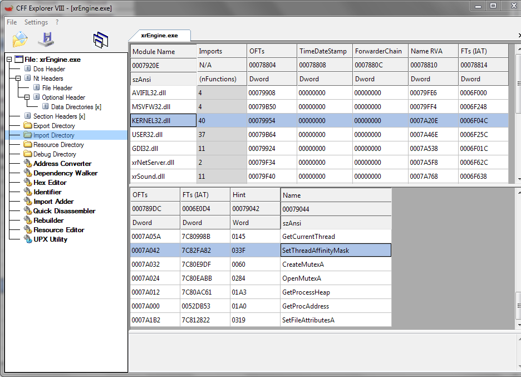Collapse the Optional Header tree node

tap(27, 97)
